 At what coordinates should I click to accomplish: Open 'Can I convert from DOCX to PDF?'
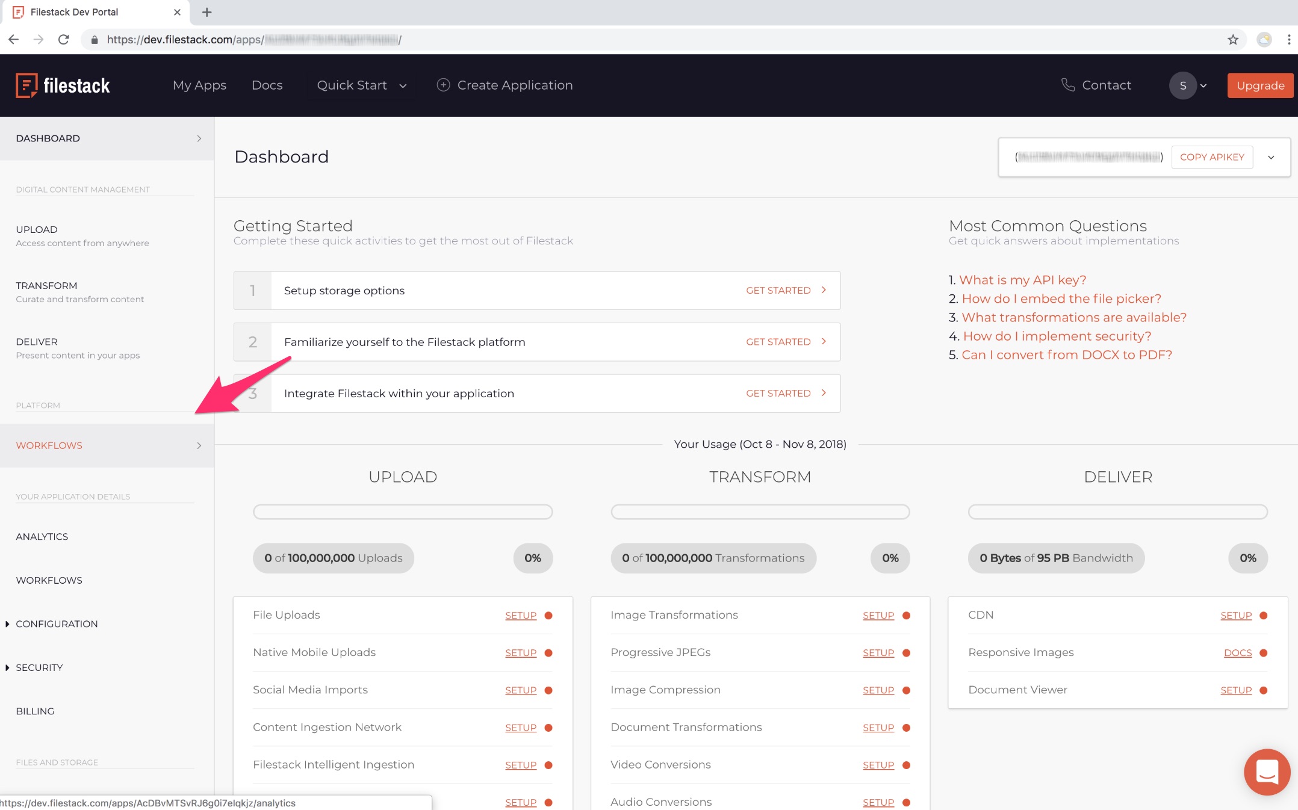1067,354
